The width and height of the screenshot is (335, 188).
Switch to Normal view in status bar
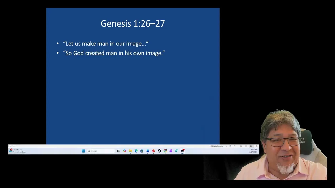click(x=241, y=146)
